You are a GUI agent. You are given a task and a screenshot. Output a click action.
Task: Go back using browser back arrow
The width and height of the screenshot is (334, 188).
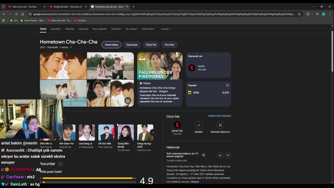(x=4, y=14)
